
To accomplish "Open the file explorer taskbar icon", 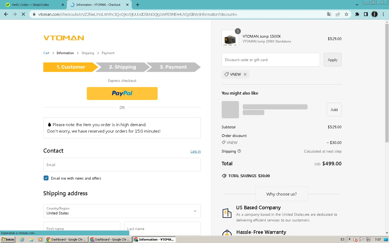I will click(31, 240).
